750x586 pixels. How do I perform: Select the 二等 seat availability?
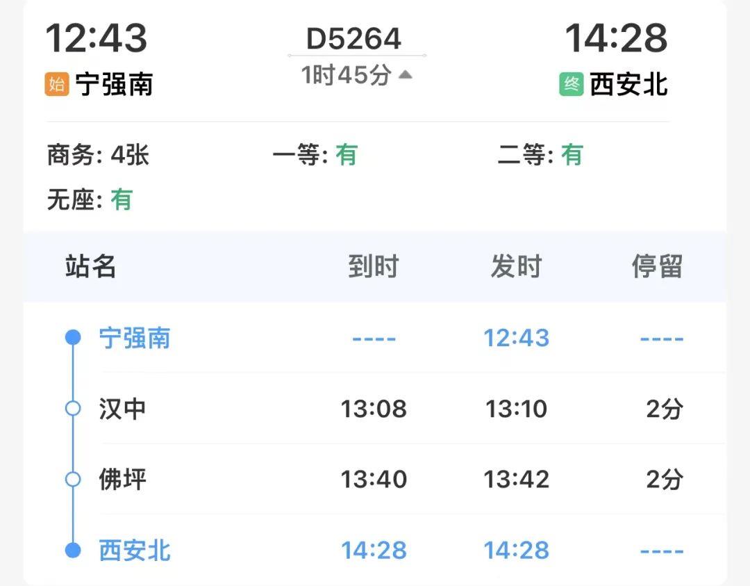(x=540, y=155)
